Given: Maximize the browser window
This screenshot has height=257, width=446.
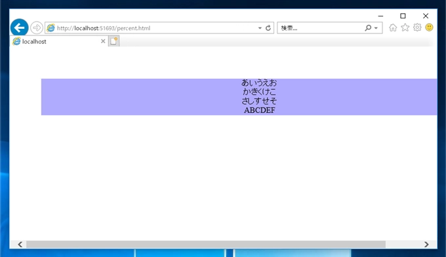Looking at the screenshot, I should coord(403,16).
